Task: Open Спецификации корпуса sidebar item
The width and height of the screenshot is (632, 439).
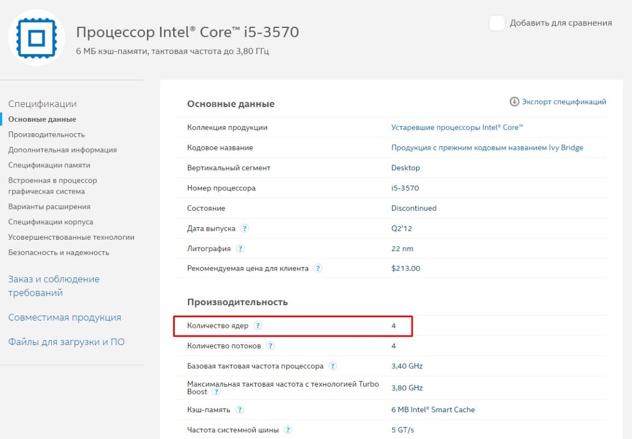Action: [x=50, y=222]
